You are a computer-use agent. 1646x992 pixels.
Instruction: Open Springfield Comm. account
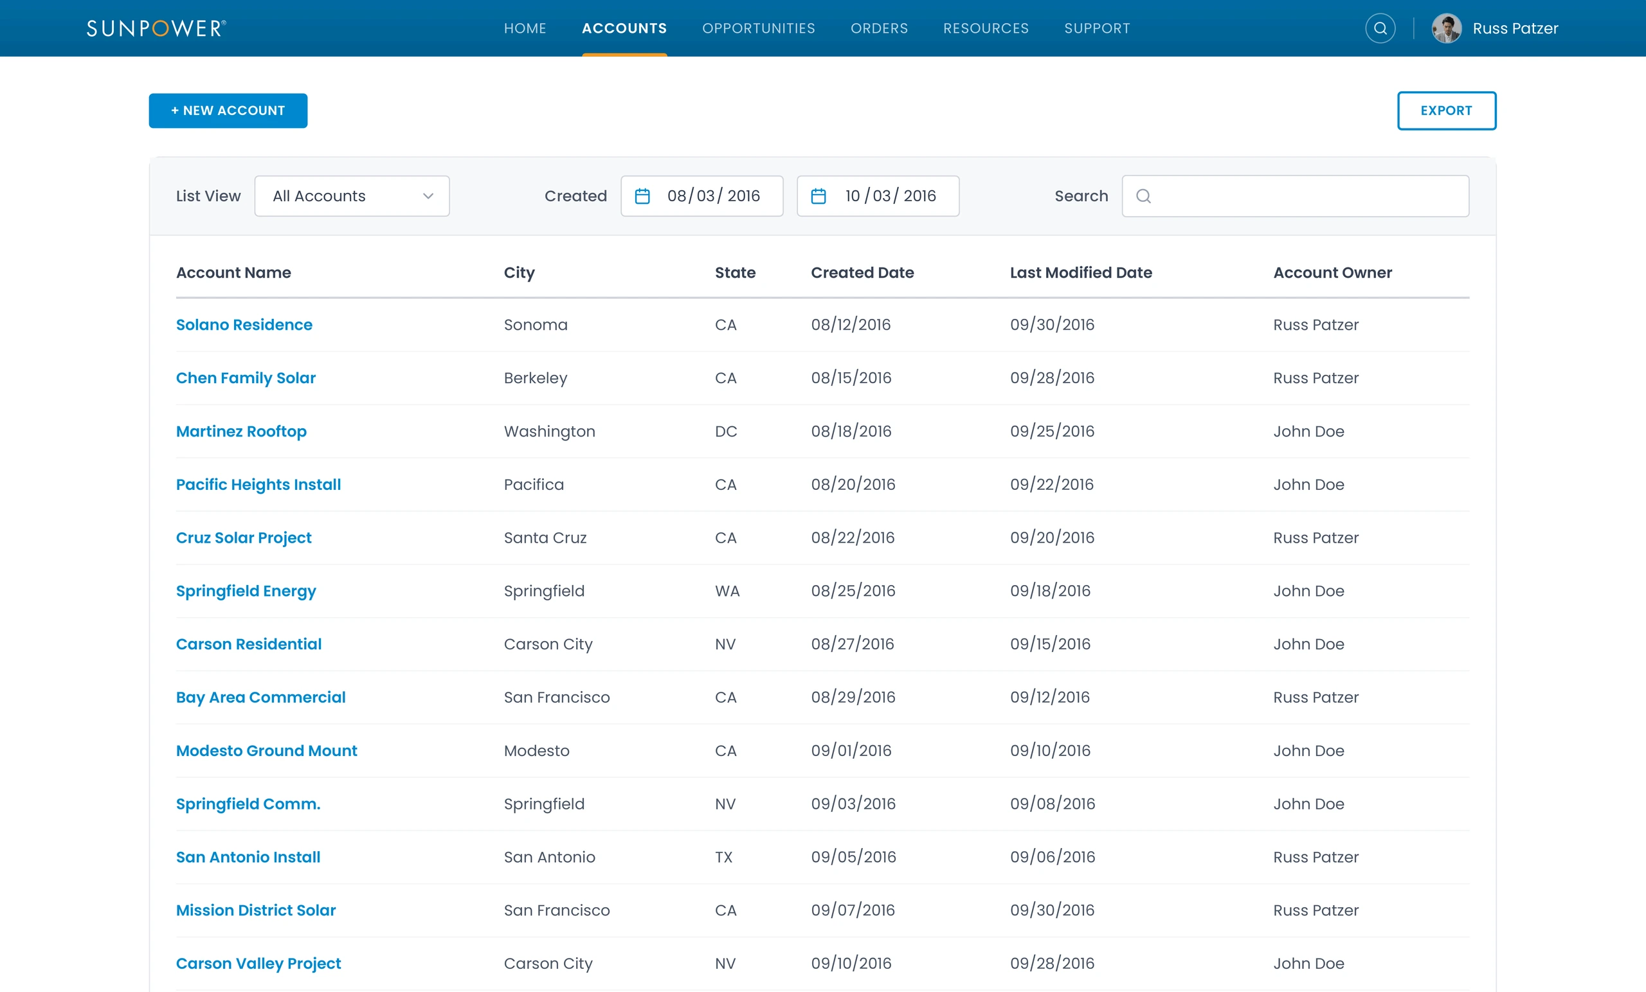point(248,804)
